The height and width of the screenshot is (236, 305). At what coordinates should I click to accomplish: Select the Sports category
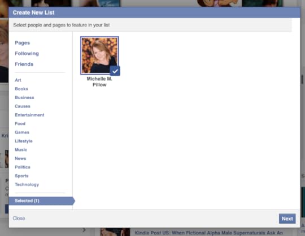(21, 176)
